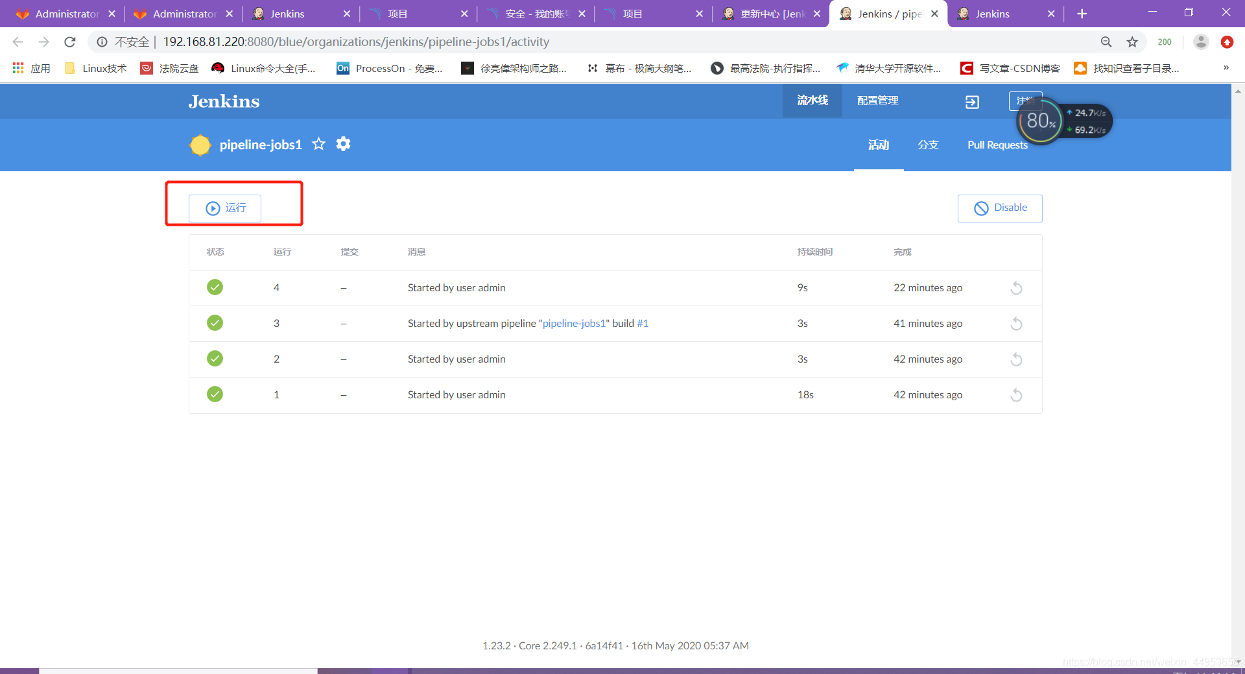Open the 写文章-CSDN博客 bookmark
1245x674 pixels.
click(1010, 68)
